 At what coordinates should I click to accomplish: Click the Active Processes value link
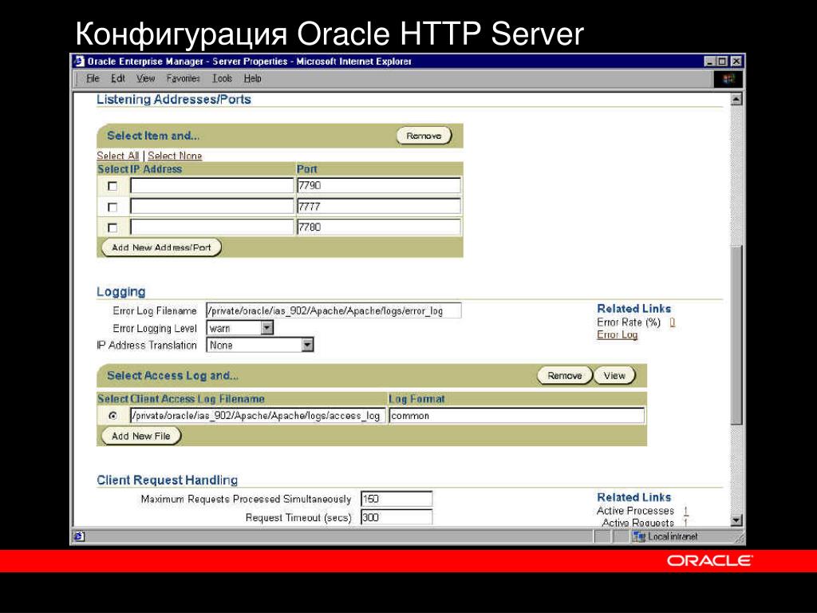pos(685,511)
